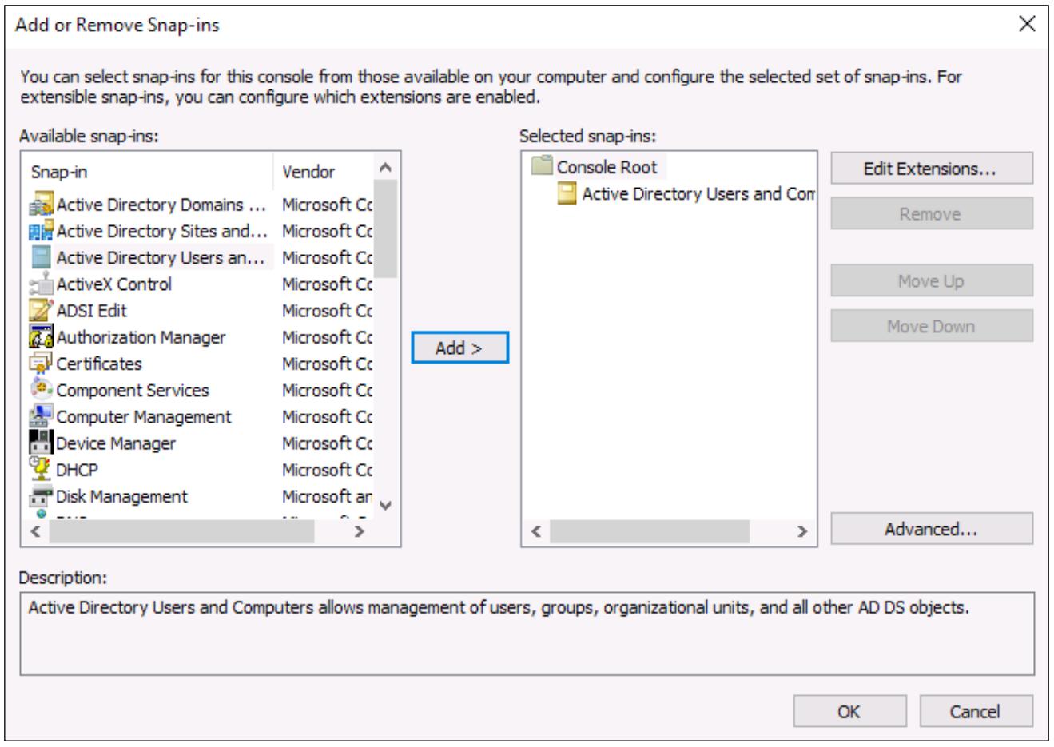Click the Computer Management icon
Screen dimensions: 1054x747
point(41,417)
